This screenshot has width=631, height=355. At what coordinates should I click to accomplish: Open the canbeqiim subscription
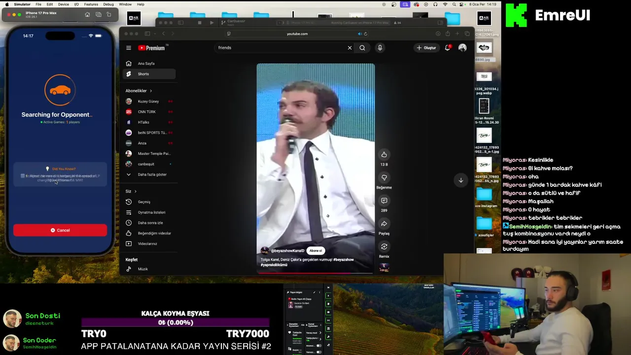click(x=149, y=164)
